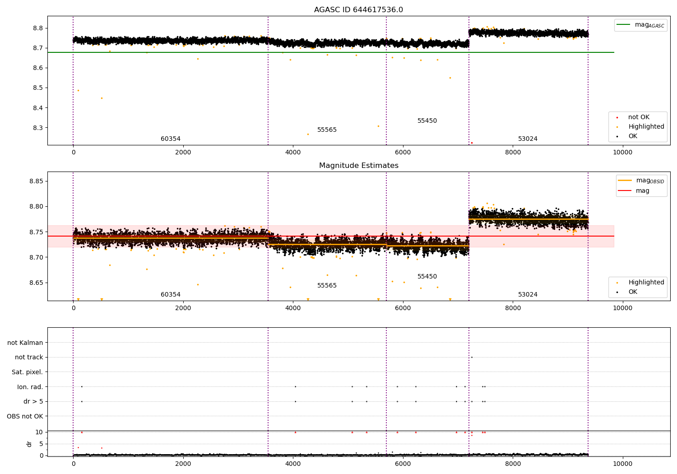Screen dimensions: 677x474
Task: Click obsid label 53024 in the Magnitude Estimates plot
Action: click(x=528, y=295)
